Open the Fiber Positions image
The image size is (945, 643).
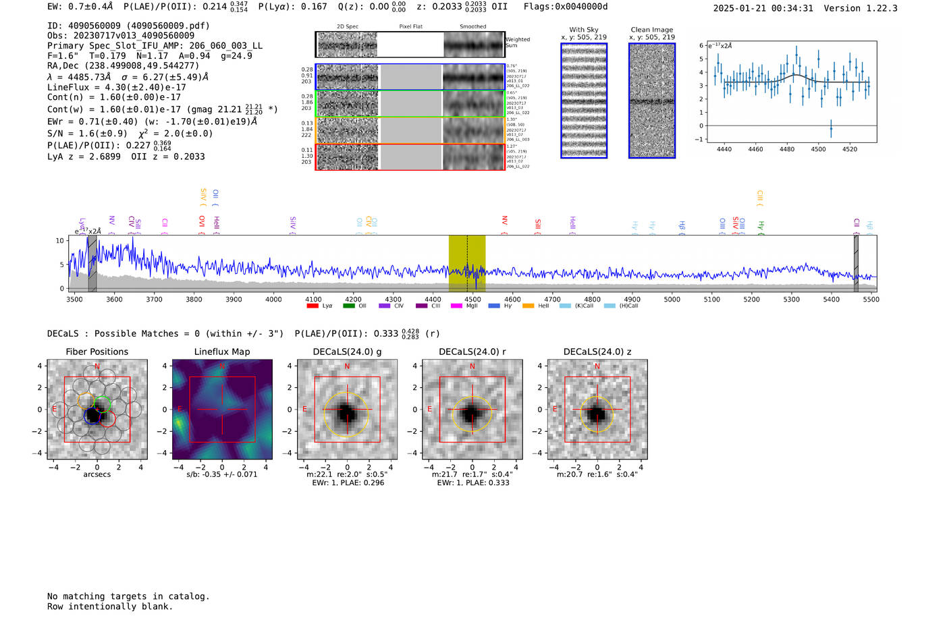coord(97,409)
